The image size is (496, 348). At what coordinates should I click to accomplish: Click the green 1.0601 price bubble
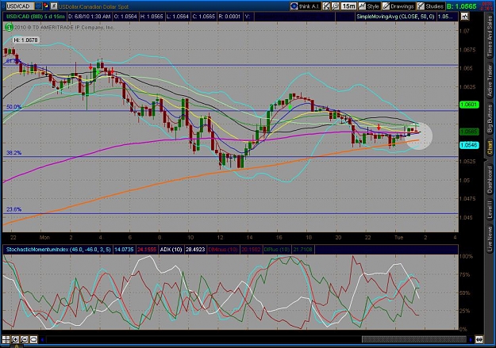pos(469,105)
